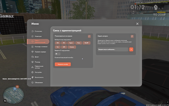The width and height of the screenshot is (169, 106).
Task: Click the icon in Пожаловаться на игрока header
Action: (89, 36)
